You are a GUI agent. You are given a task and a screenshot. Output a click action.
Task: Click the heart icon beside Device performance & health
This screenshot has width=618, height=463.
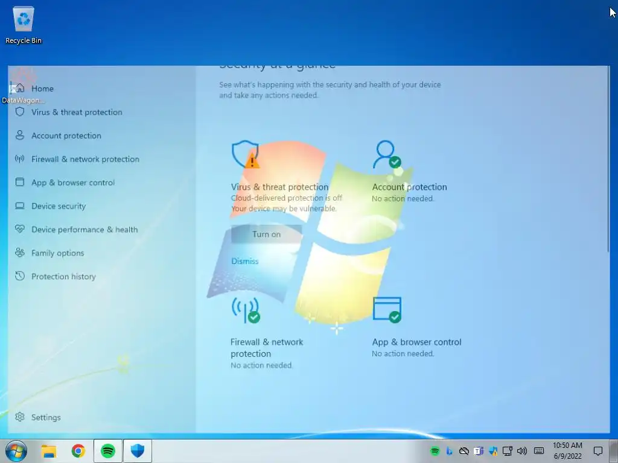pyautogui.click(x=20, y=228)
